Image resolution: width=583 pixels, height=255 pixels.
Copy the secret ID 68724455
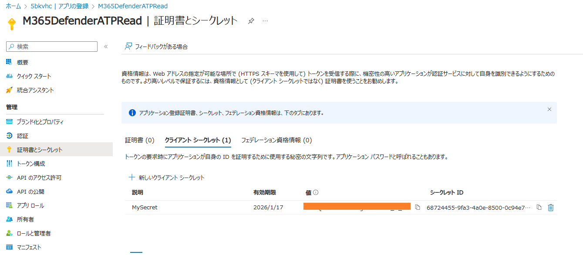pos(539,208)
